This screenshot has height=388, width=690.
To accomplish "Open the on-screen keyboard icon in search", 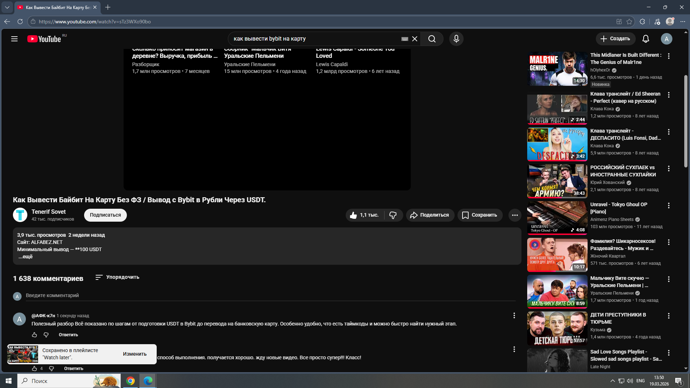I will (x=405, y=39).
